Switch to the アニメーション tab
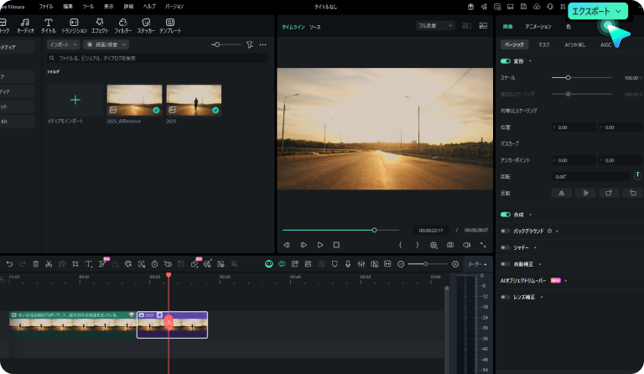 [x=538, y=27]
